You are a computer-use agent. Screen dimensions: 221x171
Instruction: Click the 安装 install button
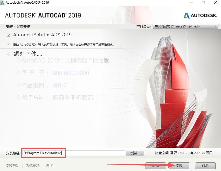(x=179, y=166)
